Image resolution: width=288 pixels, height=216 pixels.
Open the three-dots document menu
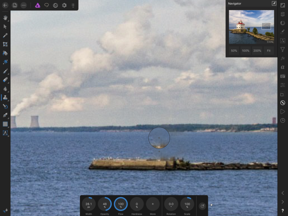pos(23,5)
